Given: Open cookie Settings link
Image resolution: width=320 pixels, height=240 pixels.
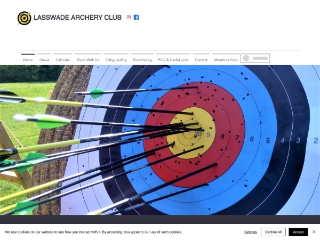Looking at the screenshot, I should 251,232.
